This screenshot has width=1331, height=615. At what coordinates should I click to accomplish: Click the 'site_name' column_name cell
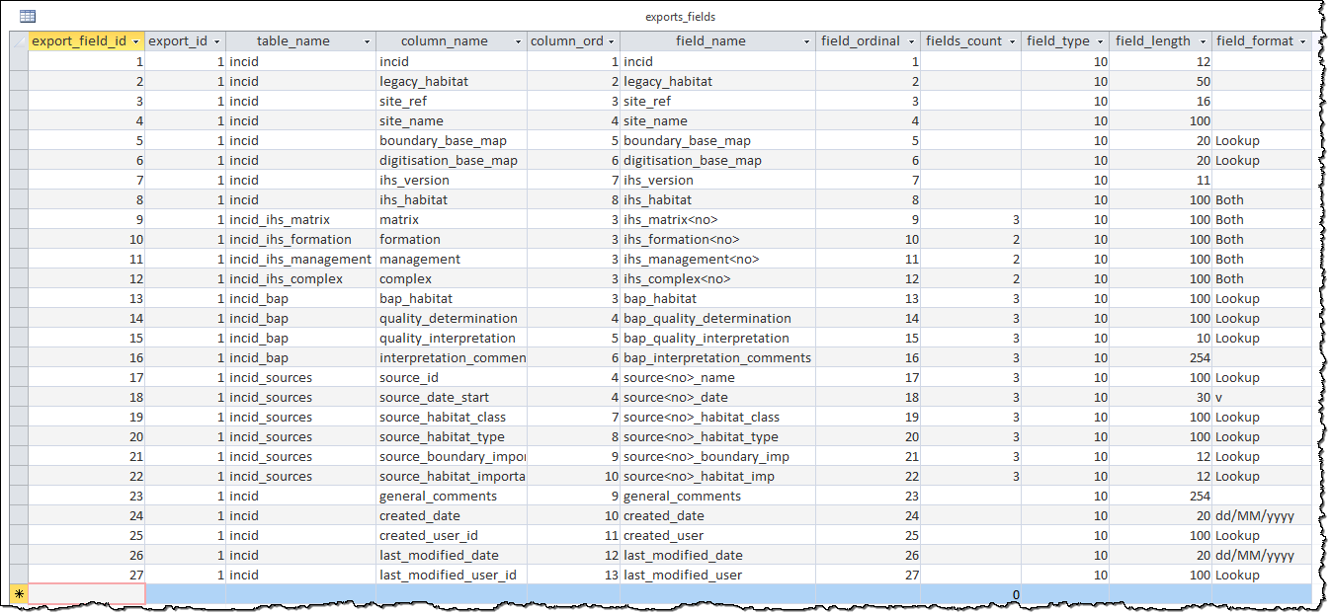452,120
